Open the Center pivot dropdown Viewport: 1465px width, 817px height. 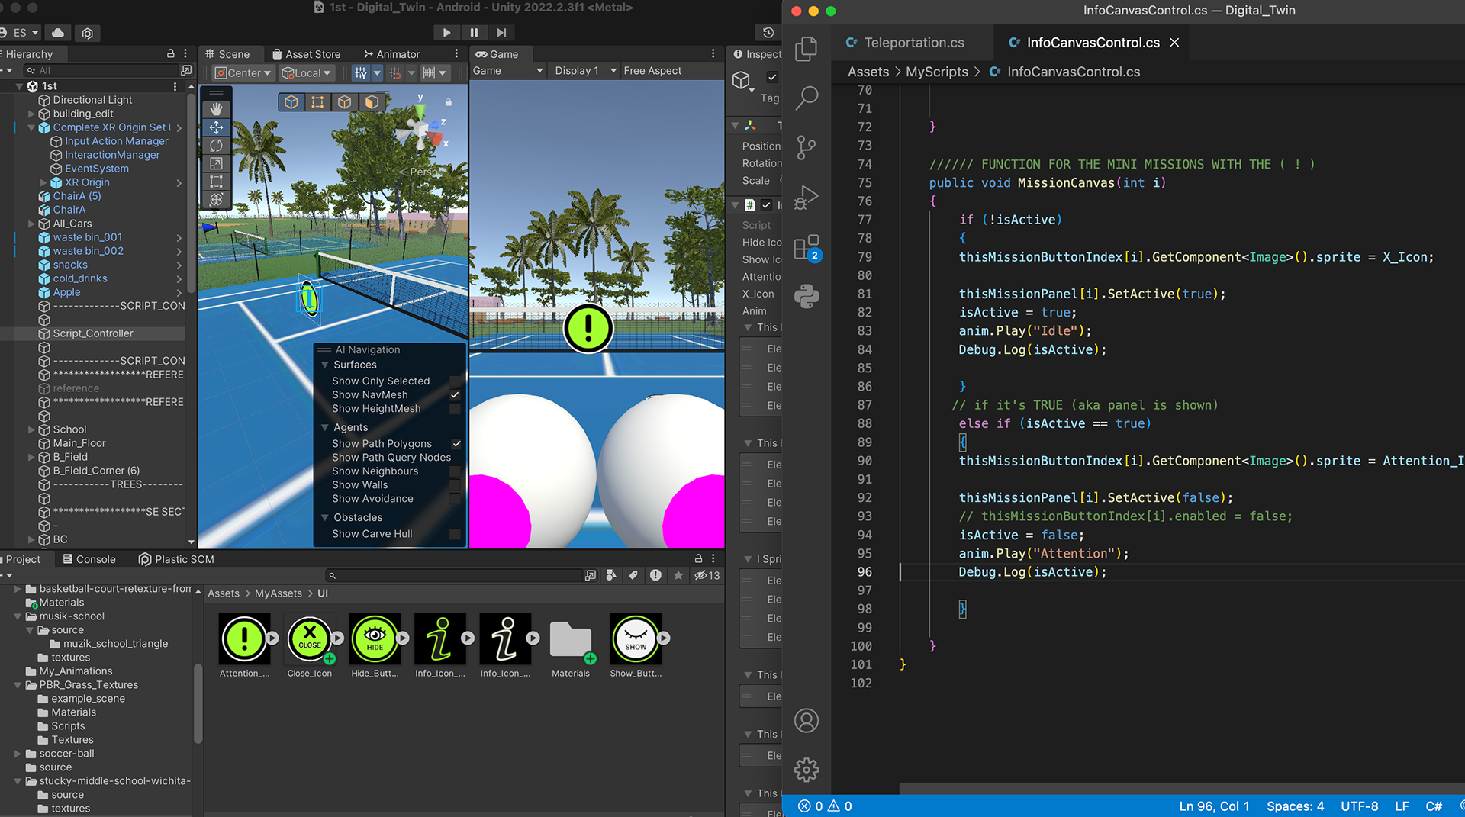[x=243, y=73]
